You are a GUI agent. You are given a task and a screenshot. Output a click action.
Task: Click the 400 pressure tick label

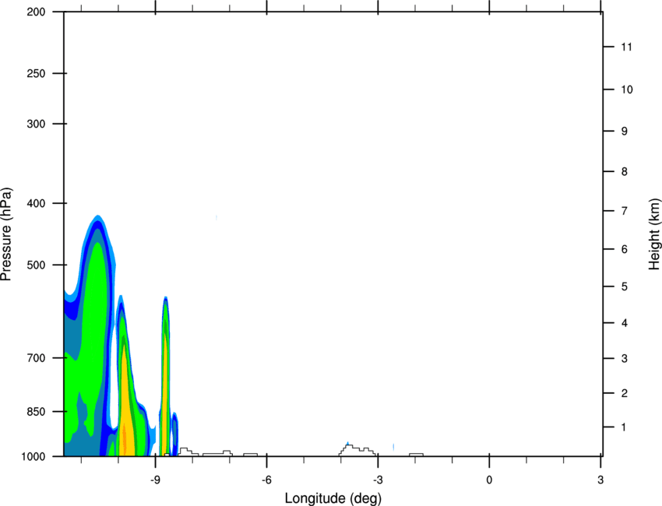(x=36, y=203)
